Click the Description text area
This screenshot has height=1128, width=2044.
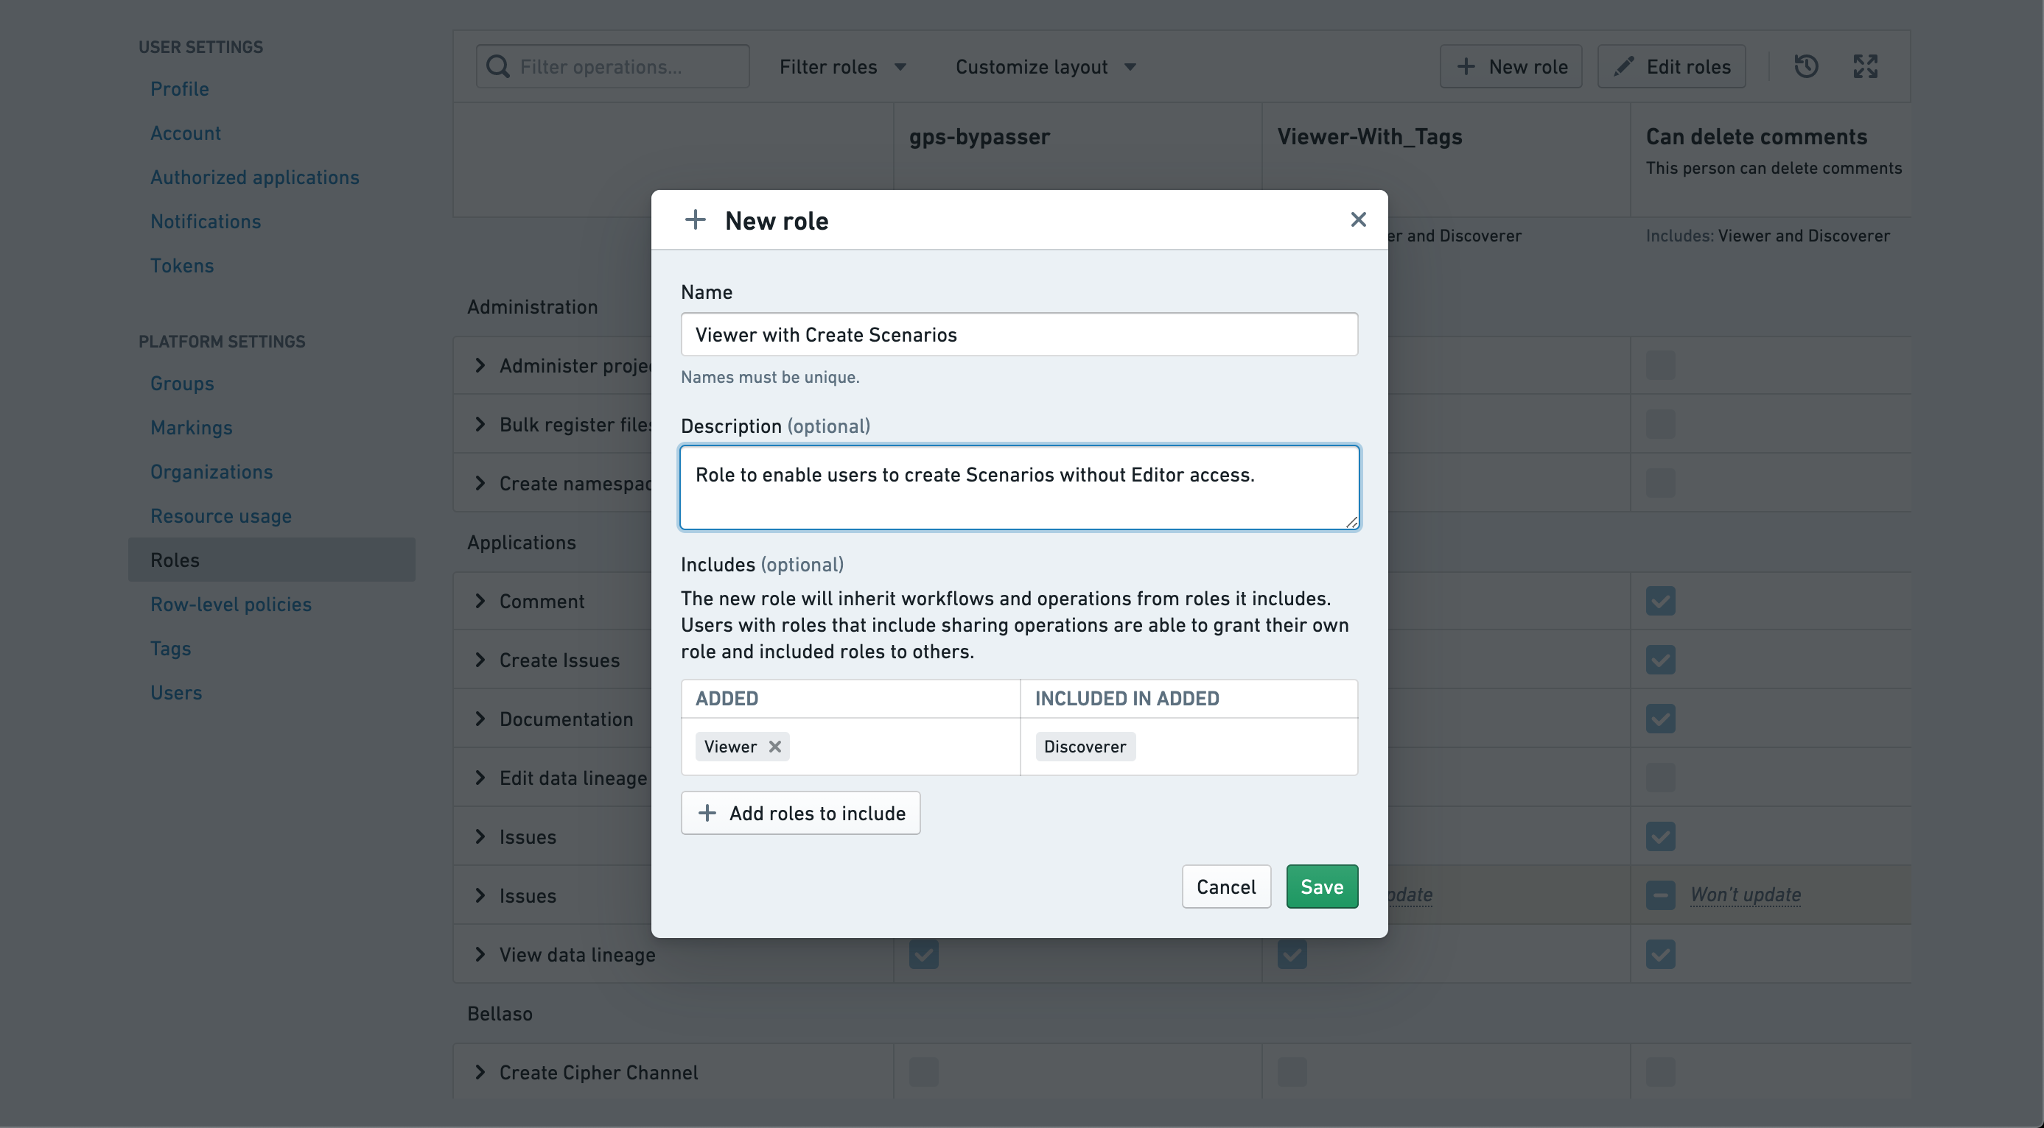(x=1019, y=487)
